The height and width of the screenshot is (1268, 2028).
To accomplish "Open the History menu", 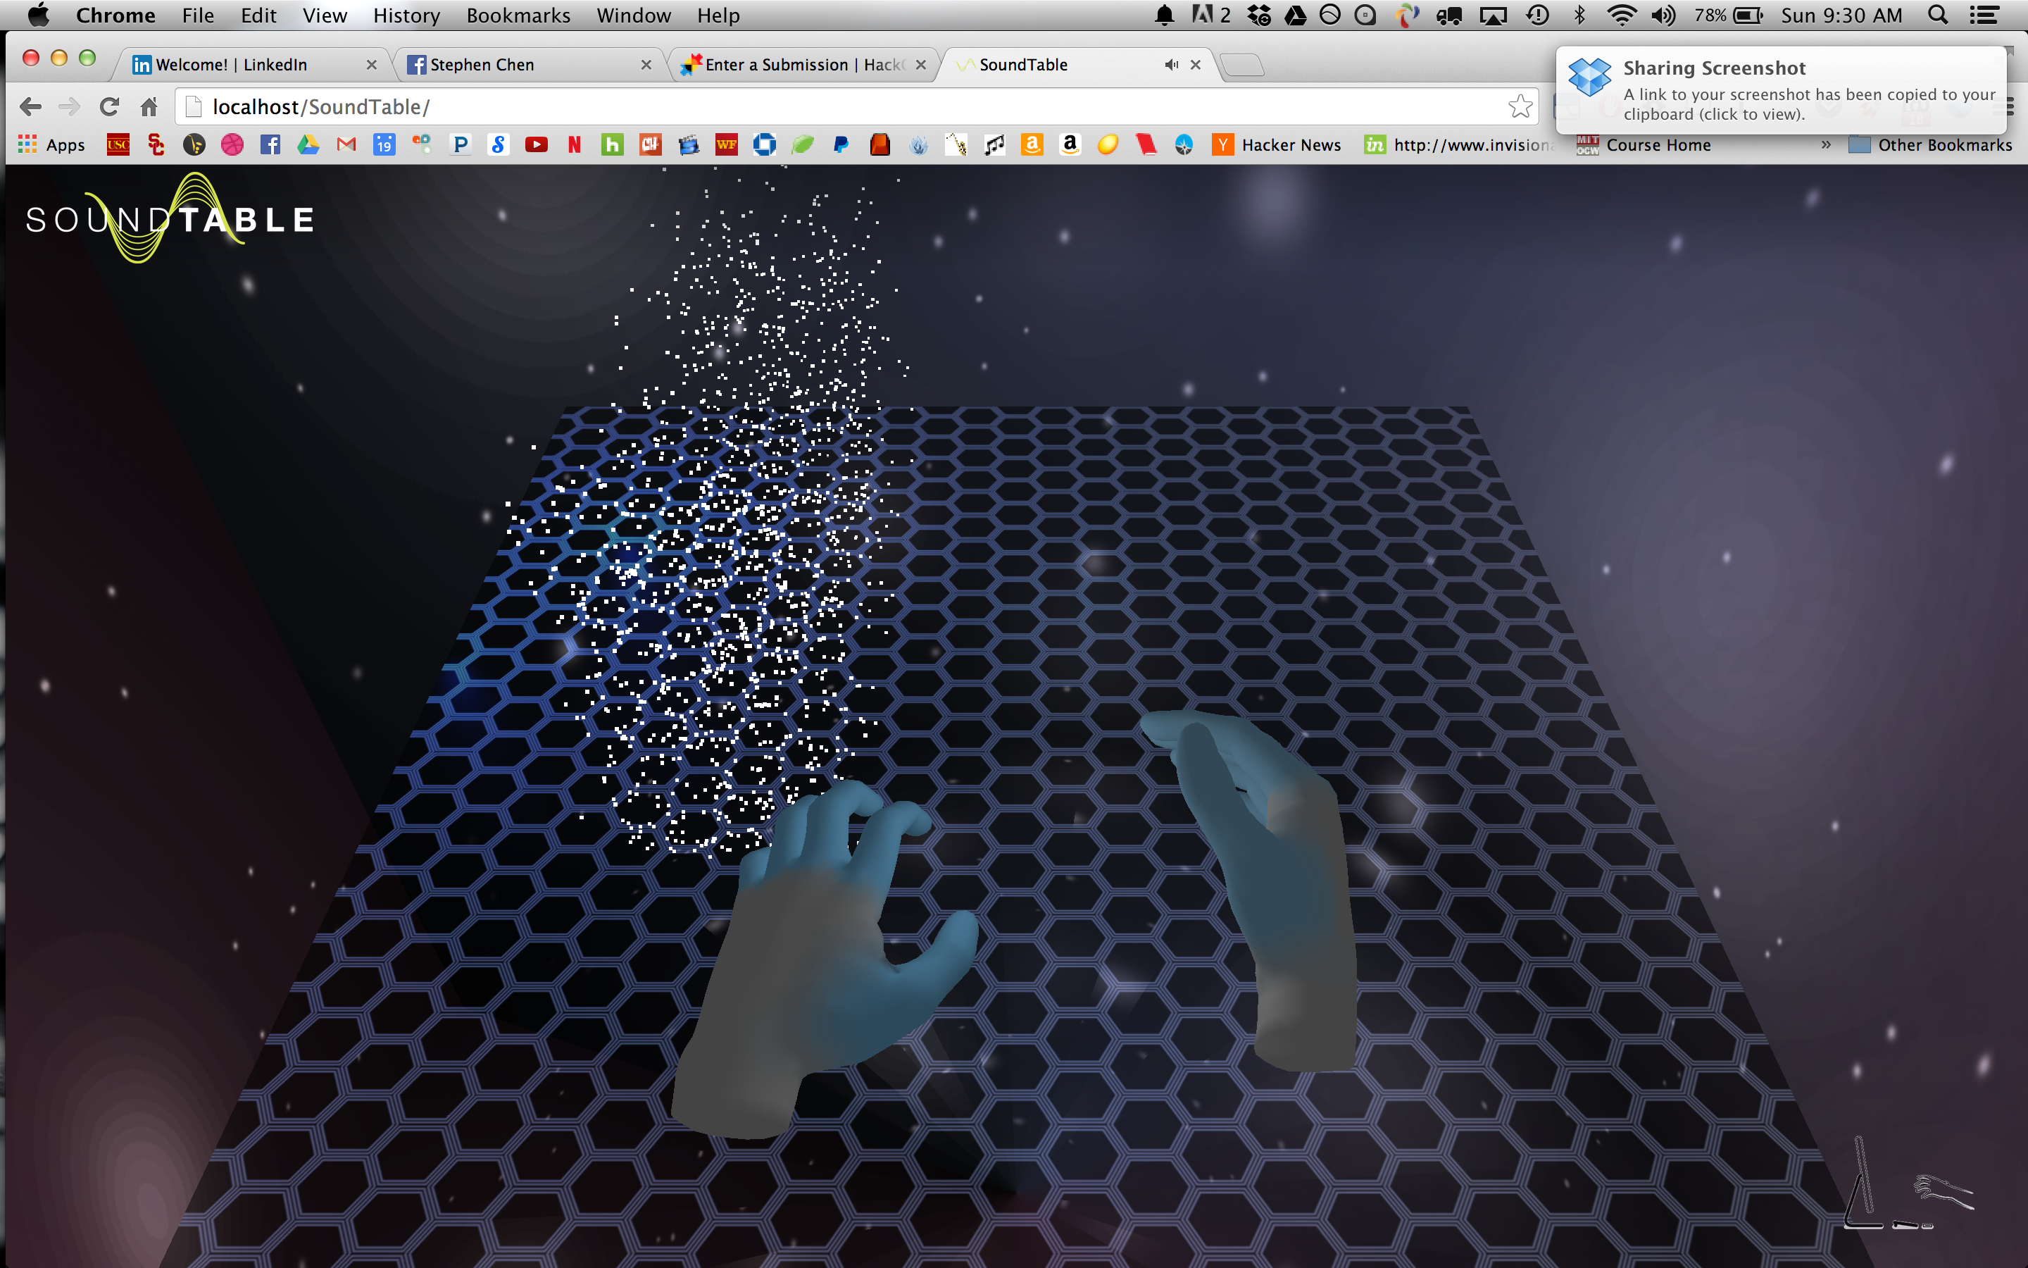I will pos(406,15).
